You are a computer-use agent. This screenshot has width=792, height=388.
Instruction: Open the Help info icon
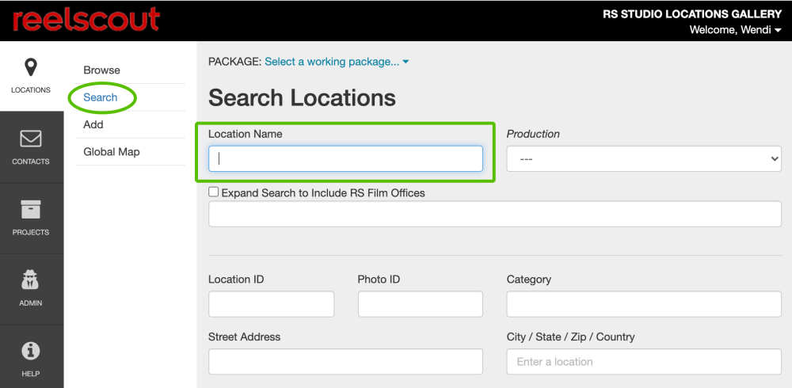click(31, 351)
